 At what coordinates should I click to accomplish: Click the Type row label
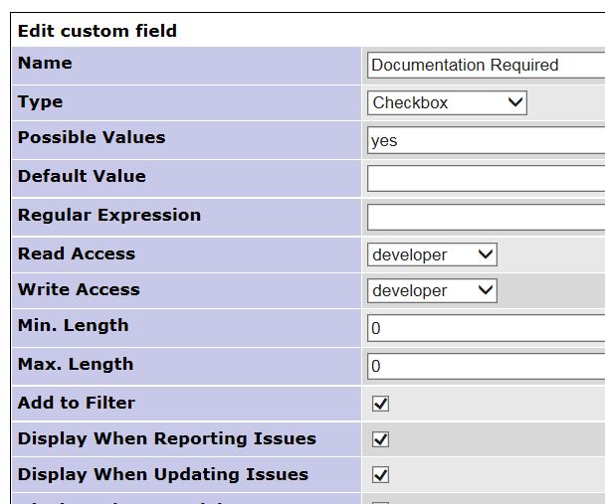point(40,101)
